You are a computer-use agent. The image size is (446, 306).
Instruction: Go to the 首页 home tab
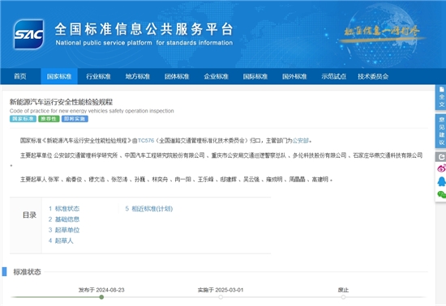pyautogui.click(x=20, y=76)
